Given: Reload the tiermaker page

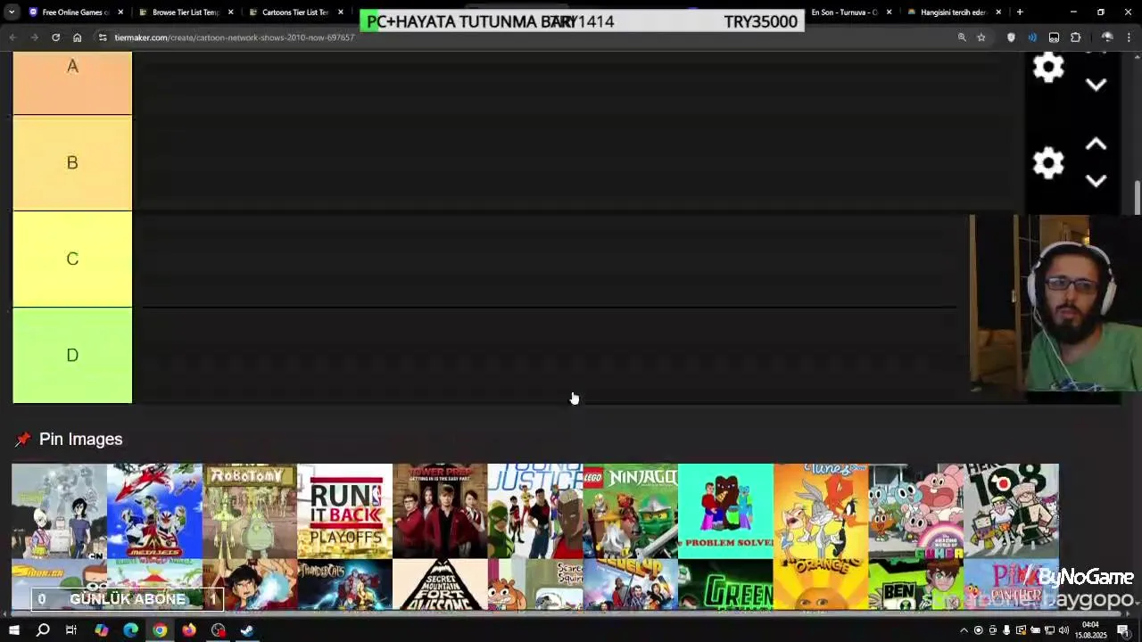Looking at the screenshot, I should pos(55,37).
